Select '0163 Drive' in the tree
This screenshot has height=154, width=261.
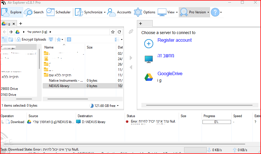pos(8,95)
